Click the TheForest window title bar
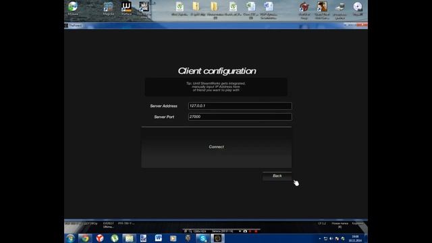Image resolution: width=432 pixels, height=243 pixels. coord(216,26)
